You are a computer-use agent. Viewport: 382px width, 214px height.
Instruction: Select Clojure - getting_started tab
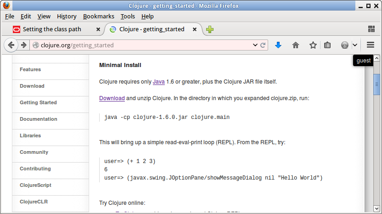click(x=153, y=29)
